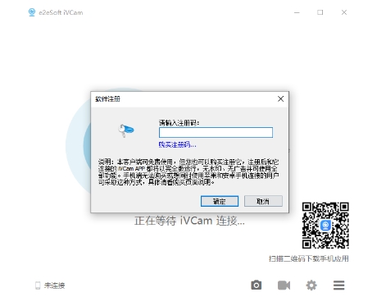Screen dimensions: 386x306
Task: Click the 正在等待 iVCam 连接... message
Action: 189,221
